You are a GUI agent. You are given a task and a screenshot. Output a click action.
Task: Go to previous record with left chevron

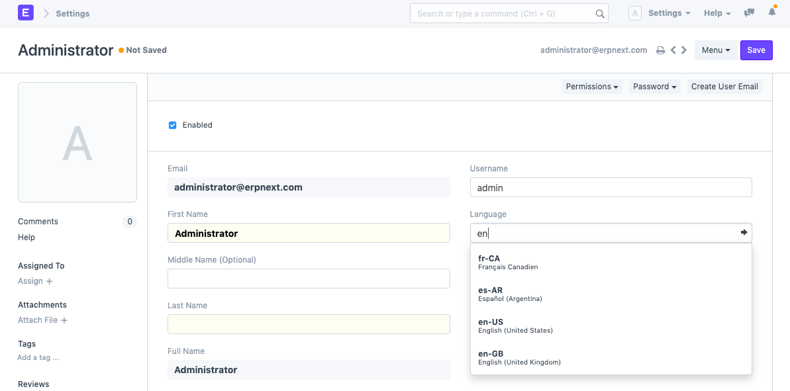click(673, 50)
